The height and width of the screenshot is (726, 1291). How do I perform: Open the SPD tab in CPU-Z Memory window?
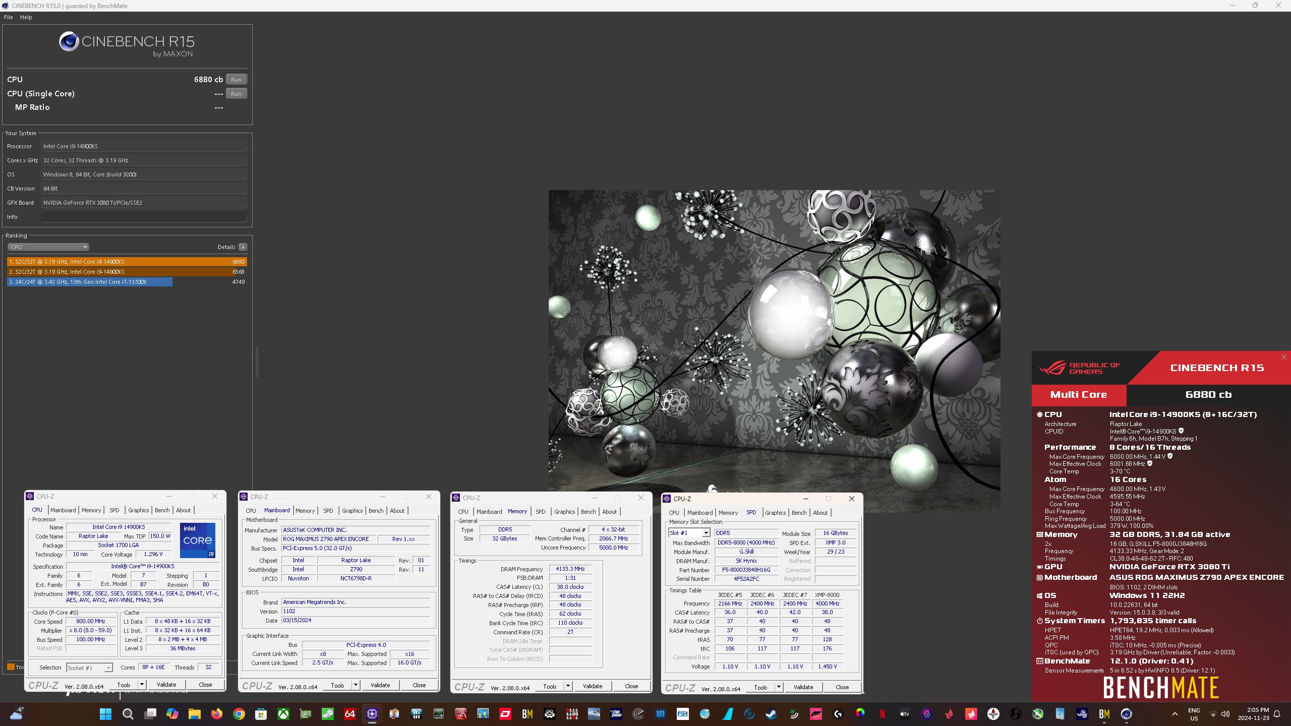pos(541,512)
